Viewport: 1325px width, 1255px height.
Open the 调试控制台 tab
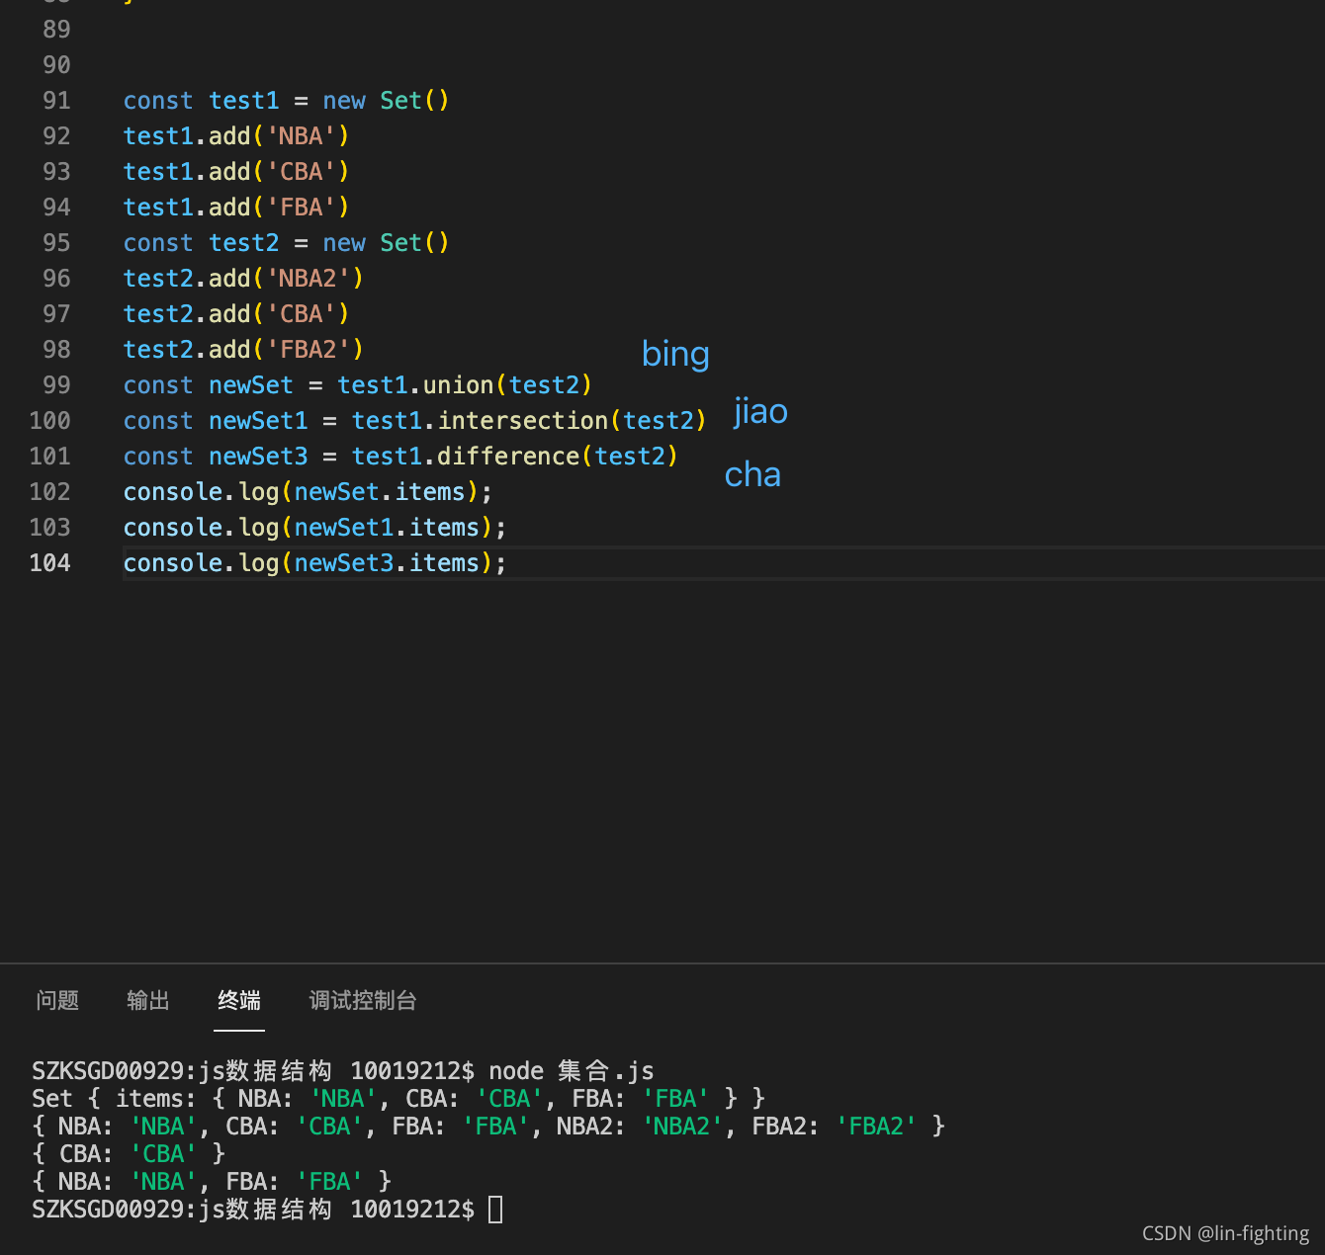[363, 1000]
